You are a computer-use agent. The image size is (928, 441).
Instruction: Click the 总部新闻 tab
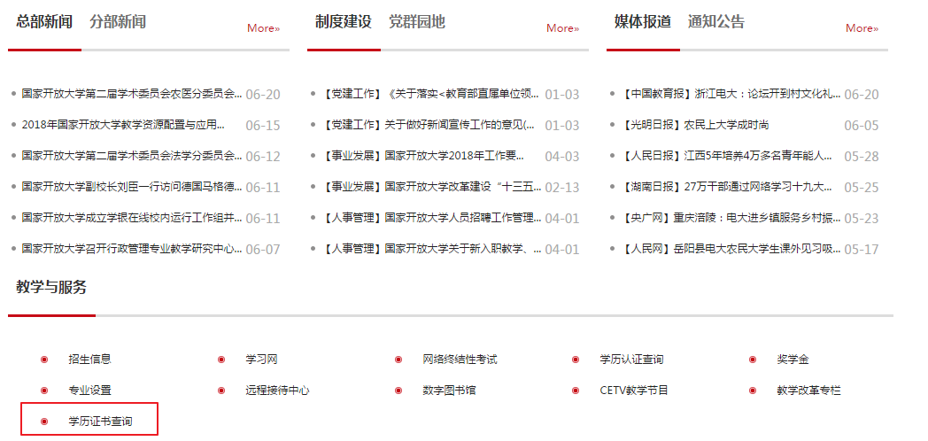coord(44,22)
